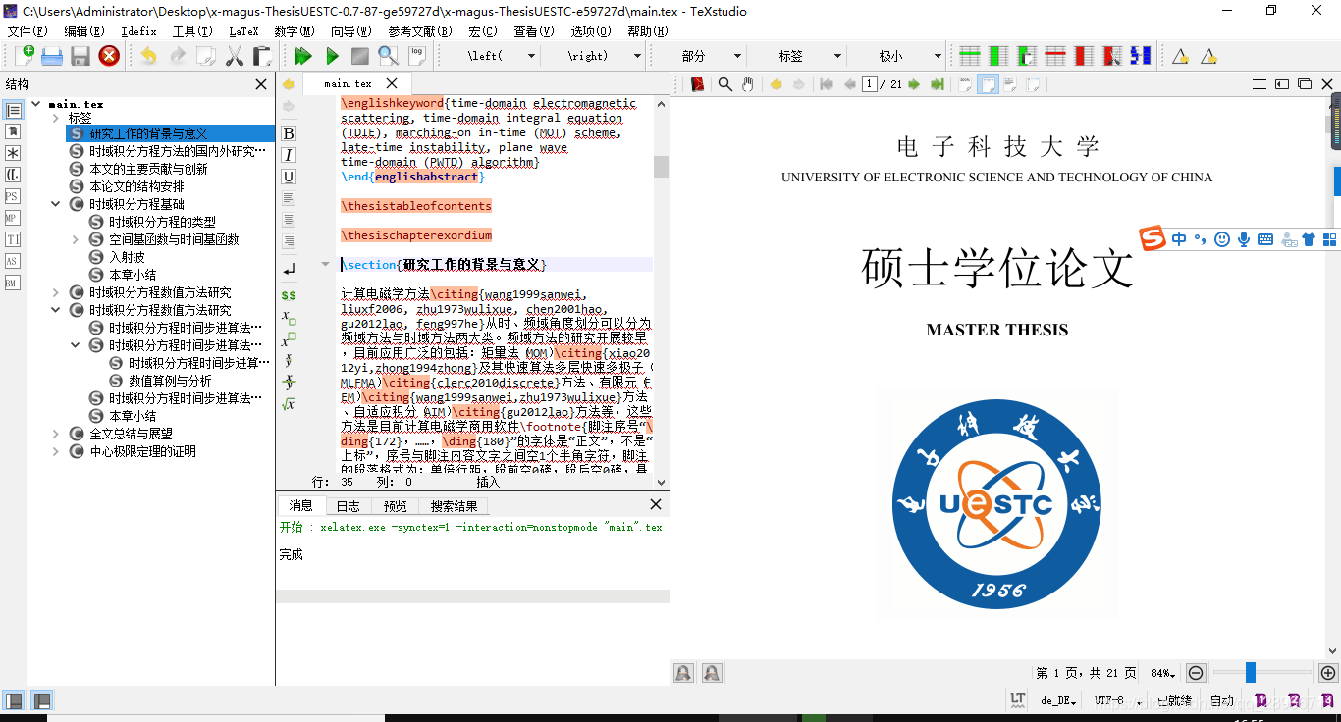Paste from clipboard icon
1341x722 pixels.
point(261,56)
